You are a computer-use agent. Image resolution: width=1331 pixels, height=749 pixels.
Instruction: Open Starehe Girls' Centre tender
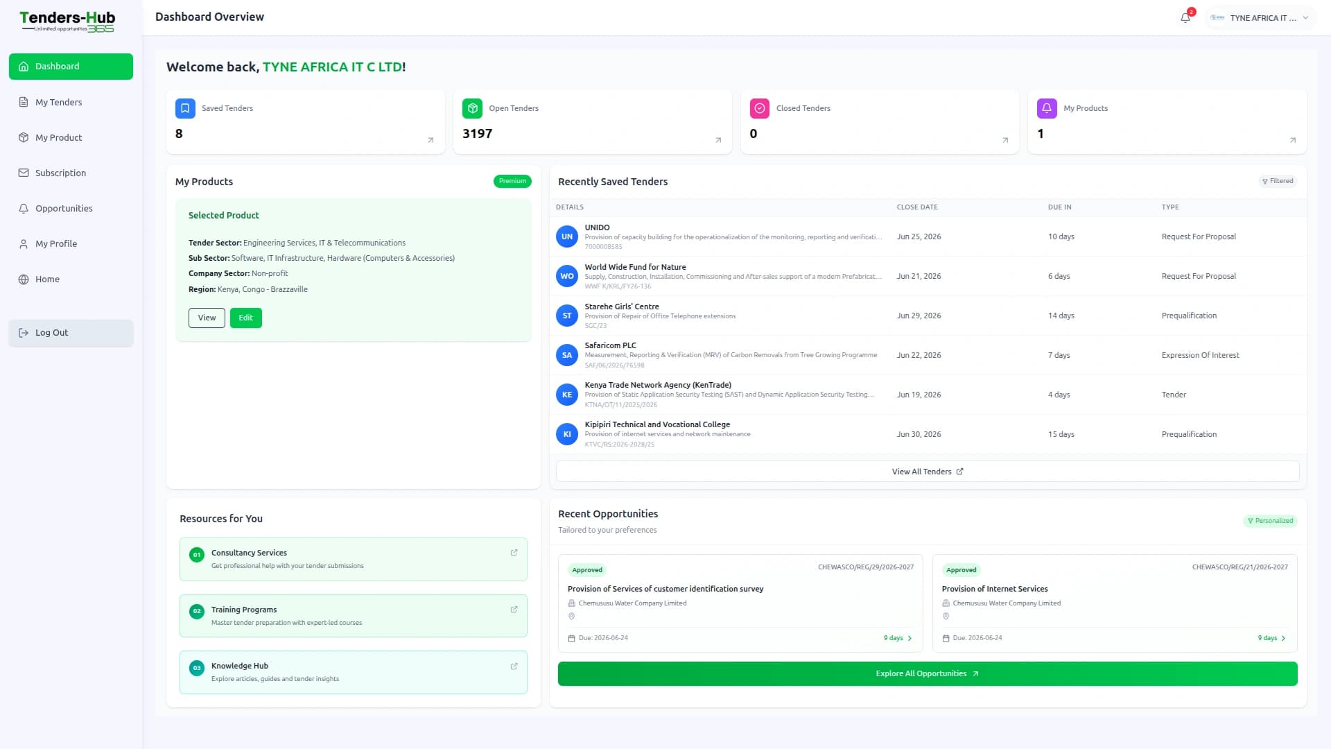(x=621, y=307)
